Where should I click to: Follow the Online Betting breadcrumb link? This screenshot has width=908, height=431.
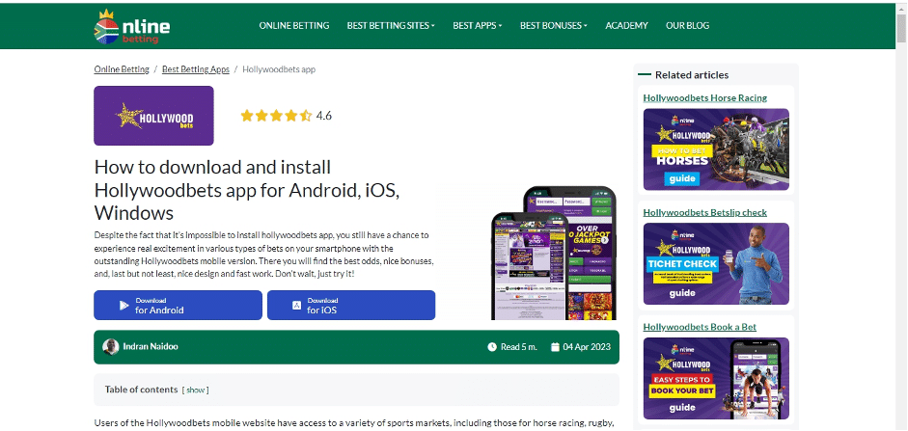[x=122, y=69]
